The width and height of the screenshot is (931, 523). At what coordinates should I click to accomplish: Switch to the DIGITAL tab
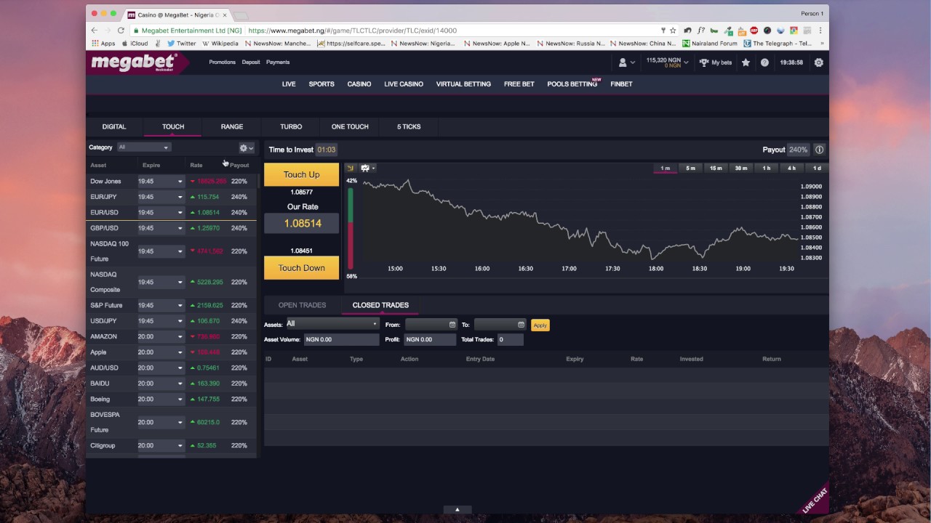(x=114, y=126)
